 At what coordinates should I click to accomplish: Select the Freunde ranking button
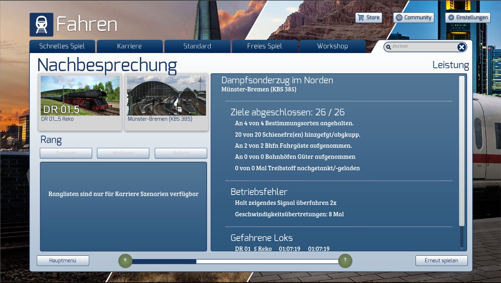[x=66, y=153]
